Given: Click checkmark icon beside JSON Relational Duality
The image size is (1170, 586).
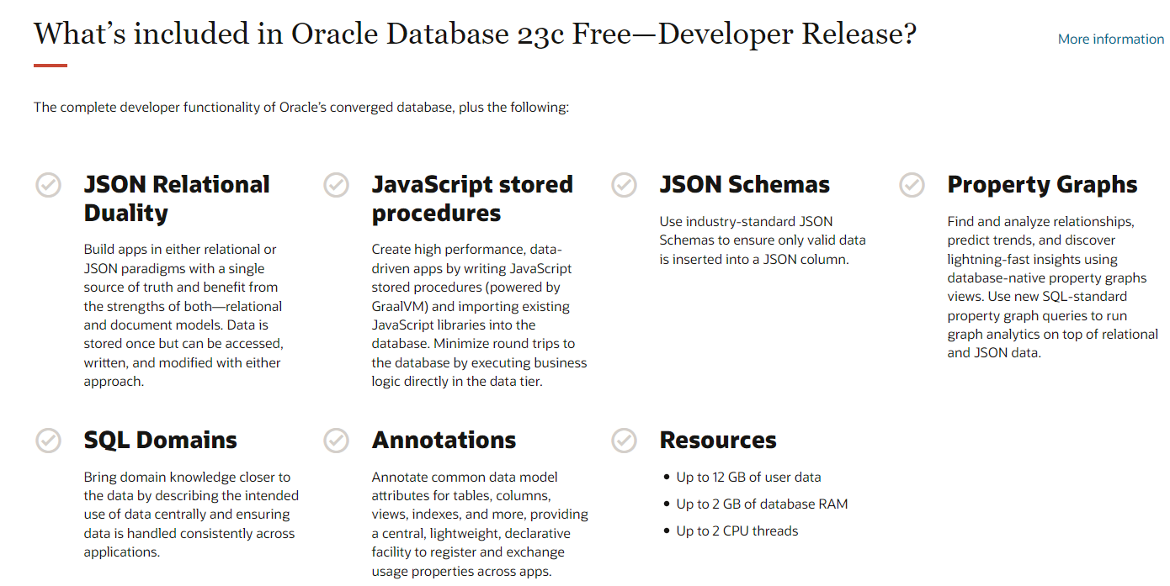Looking at the screenshot, I should pos(49,185).
